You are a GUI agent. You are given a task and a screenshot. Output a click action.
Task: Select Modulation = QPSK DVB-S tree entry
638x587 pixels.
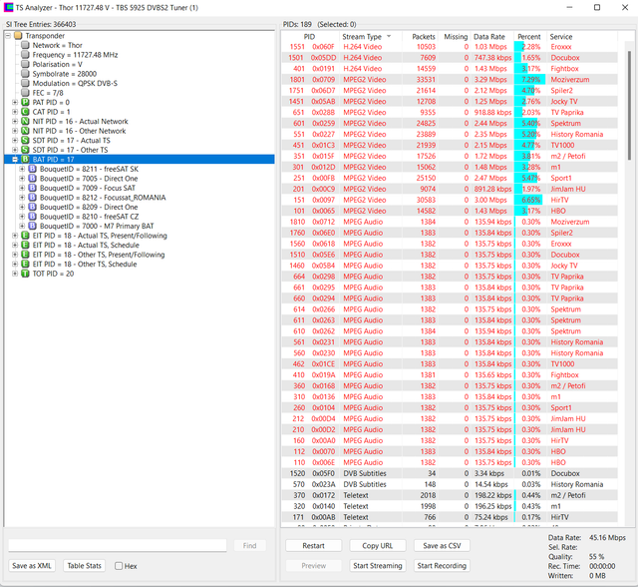(x=75, y=83)
